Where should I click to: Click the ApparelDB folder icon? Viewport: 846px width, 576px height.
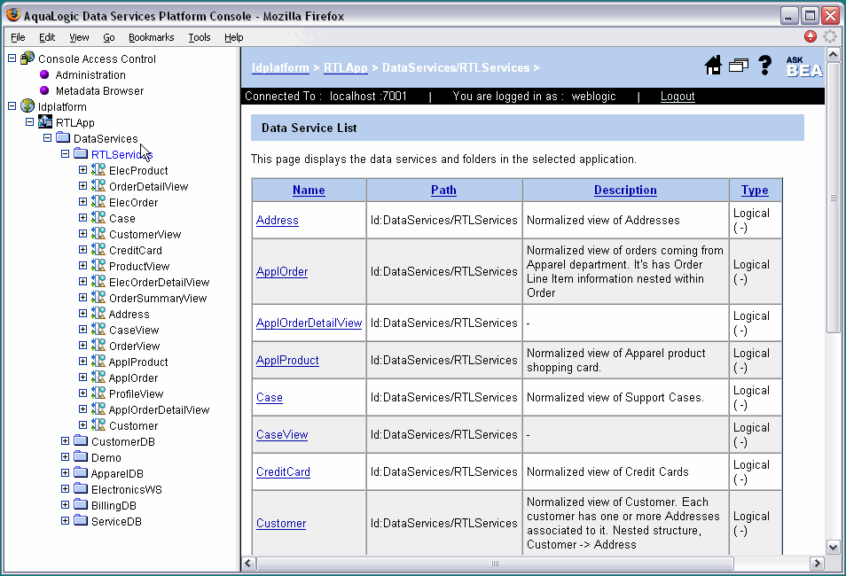81,472
